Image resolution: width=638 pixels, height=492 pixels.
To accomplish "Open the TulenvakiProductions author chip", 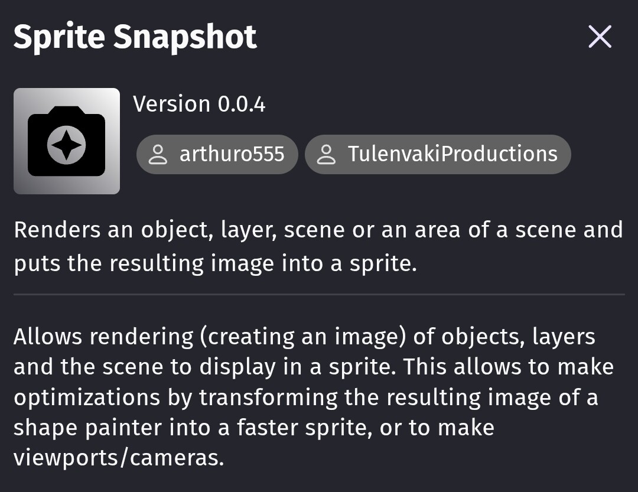I will pos(438,154).
